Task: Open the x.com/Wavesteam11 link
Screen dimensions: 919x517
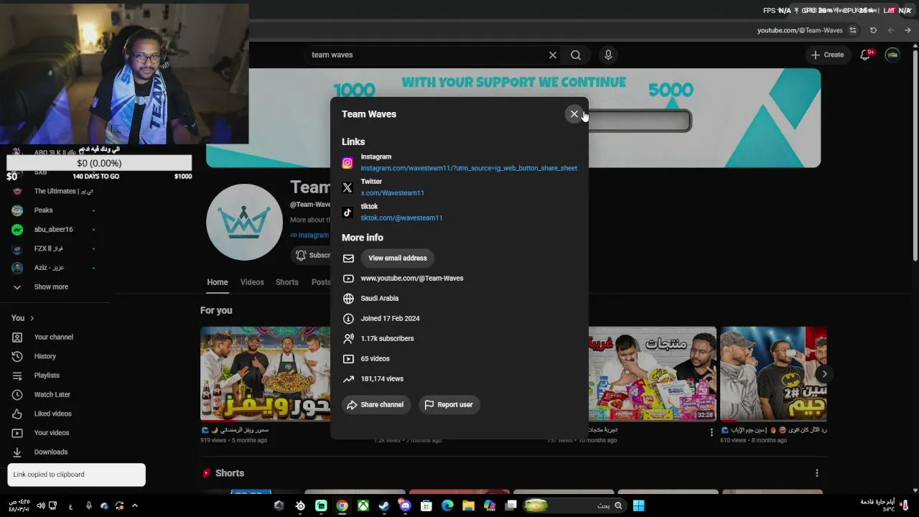Action: pos(392,193)
